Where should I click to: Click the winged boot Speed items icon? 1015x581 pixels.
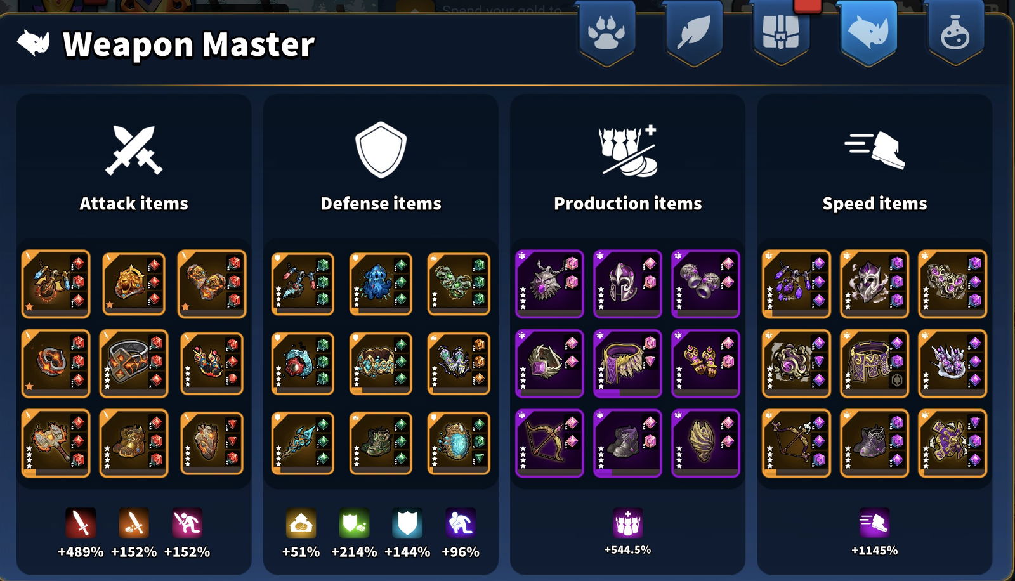tap(875, 150)
